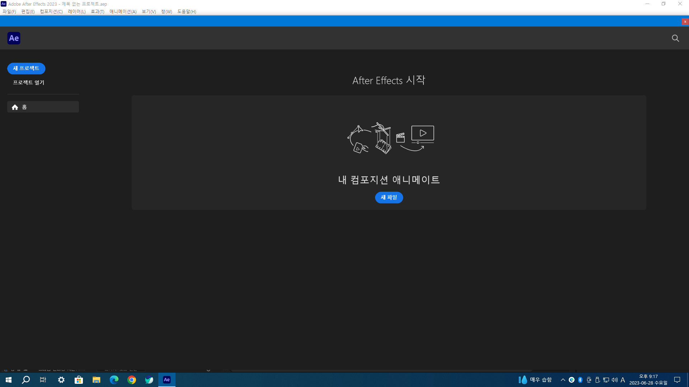Click the After Effects taskbar icon
Viewport: 689px width, 387px height.
pyautogui.click(x=167, y=380)
